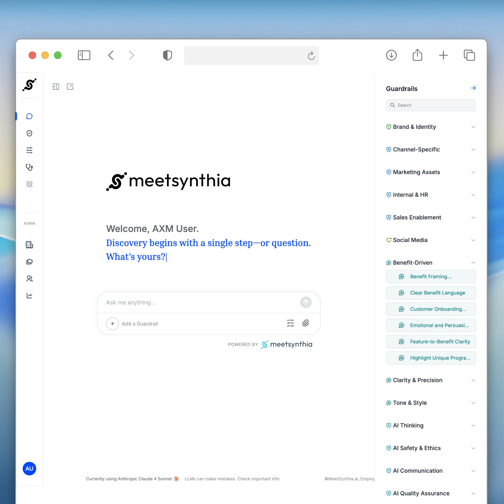Image resolution: width=504 pixels, height=504 pixels.
Task: Start a new chat with compose icon
Action: [x=70, y=86]
